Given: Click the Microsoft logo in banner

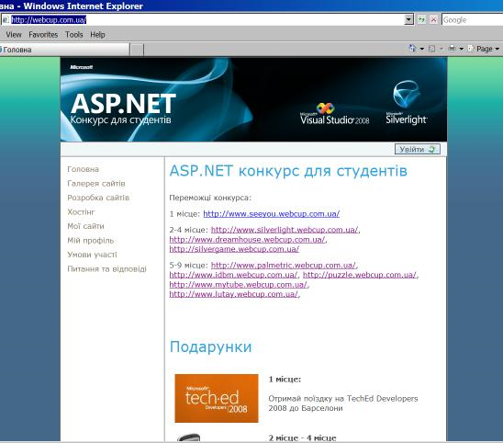Looking at the screenshot, I should point(82,67).
